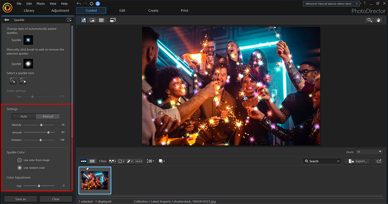Open the more filters dropdown

pyautogui.click(x=139, y=161)
